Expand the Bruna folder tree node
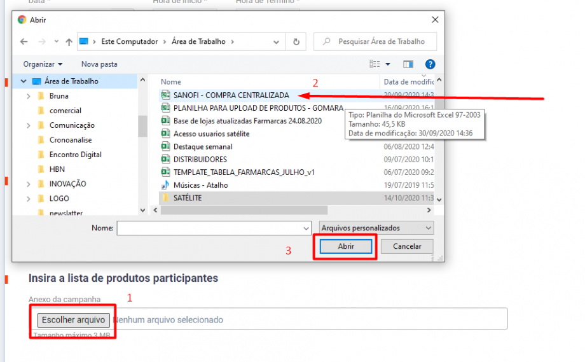This screenshot has height=362, width=585. point(29,96)
